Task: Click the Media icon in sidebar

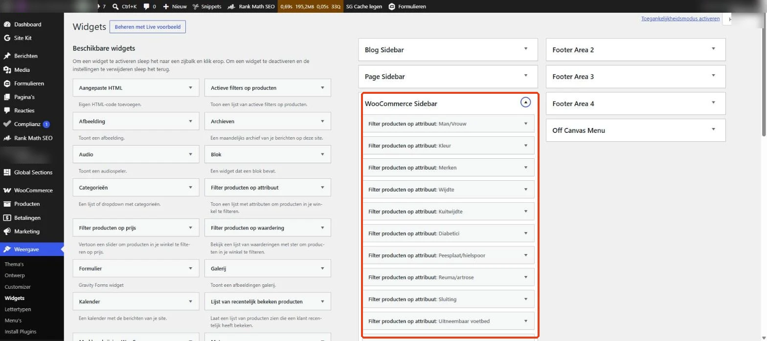Action: [7, 70]
